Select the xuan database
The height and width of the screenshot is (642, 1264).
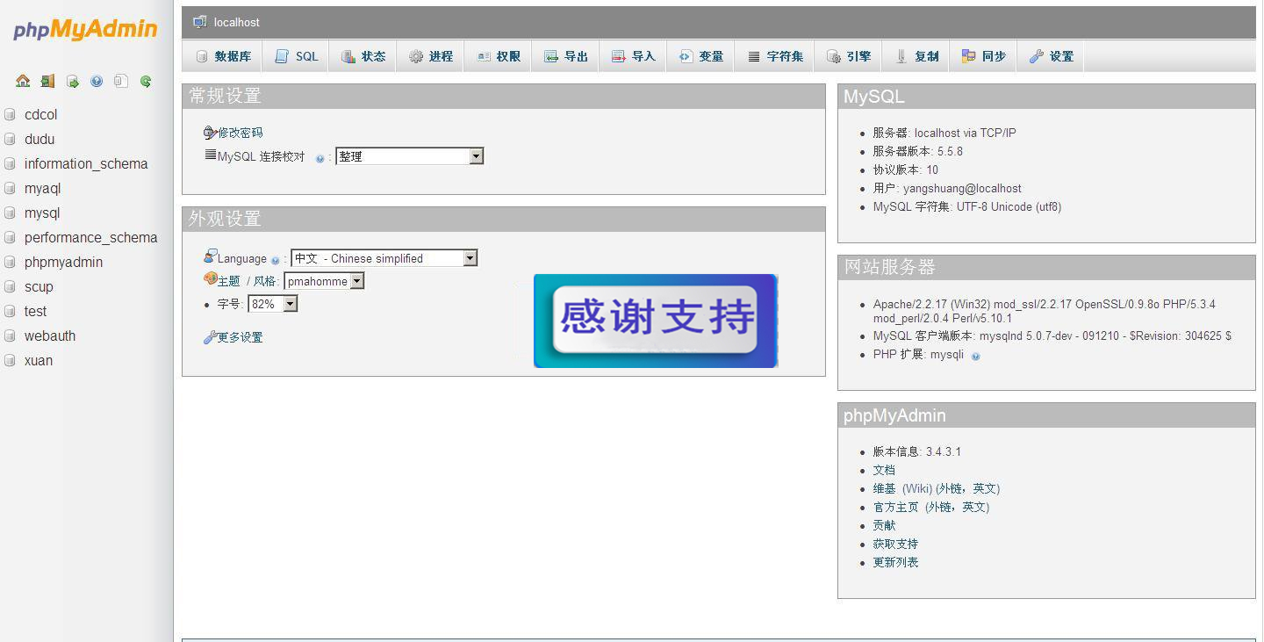[39, 360]
